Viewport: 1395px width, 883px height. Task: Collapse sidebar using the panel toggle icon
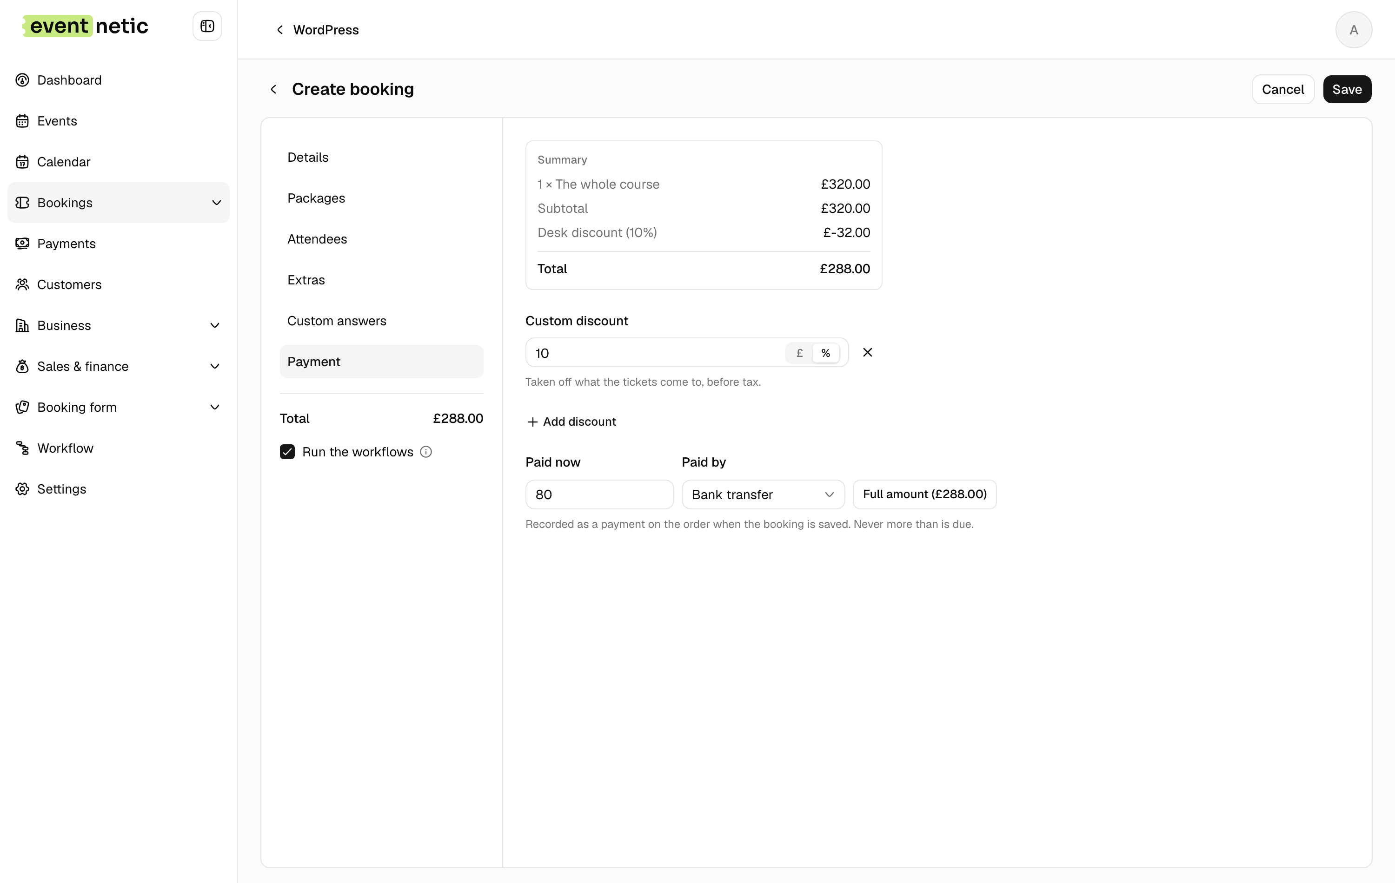[207, 26]
